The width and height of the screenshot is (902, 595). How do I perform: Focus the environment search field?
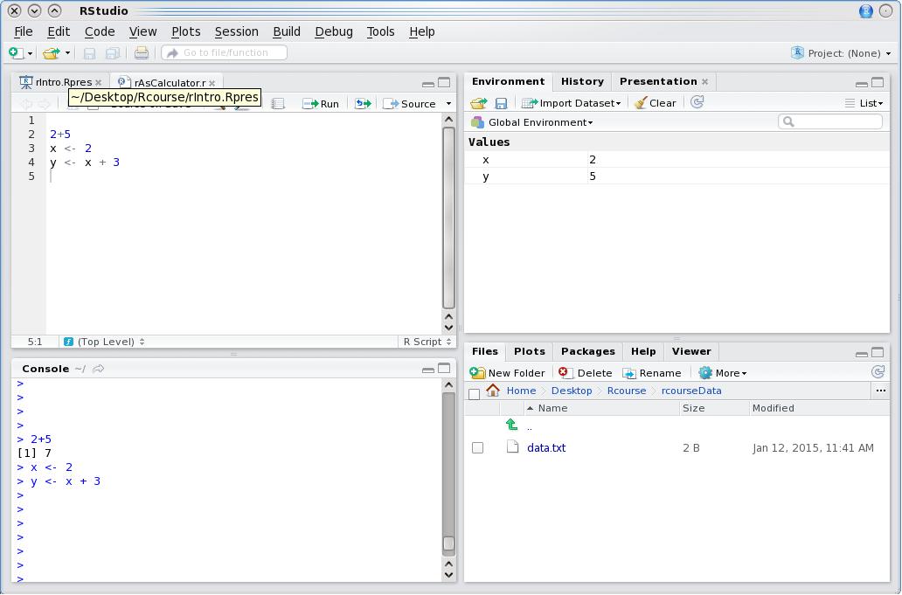coord(830,121)
